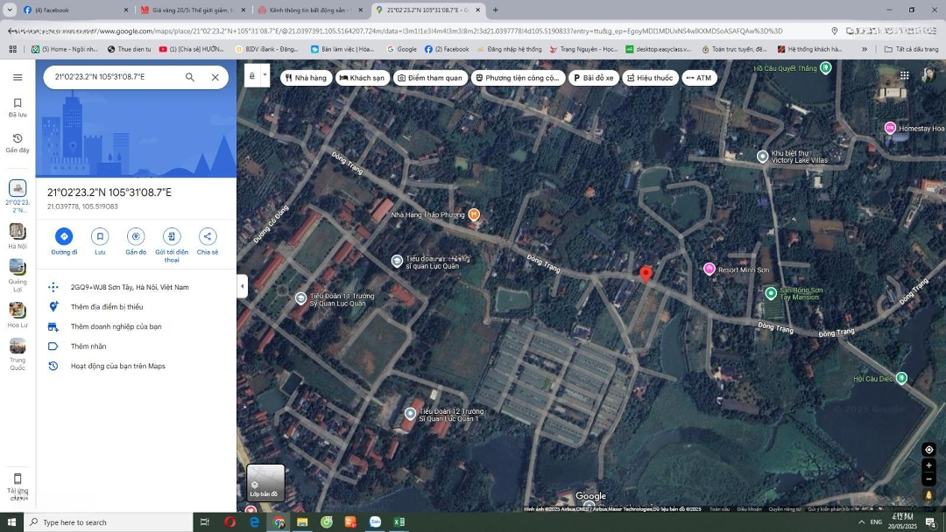Click the Chia sẻ share icon
Screen dimensions: 946x532
tap(208, 237)
